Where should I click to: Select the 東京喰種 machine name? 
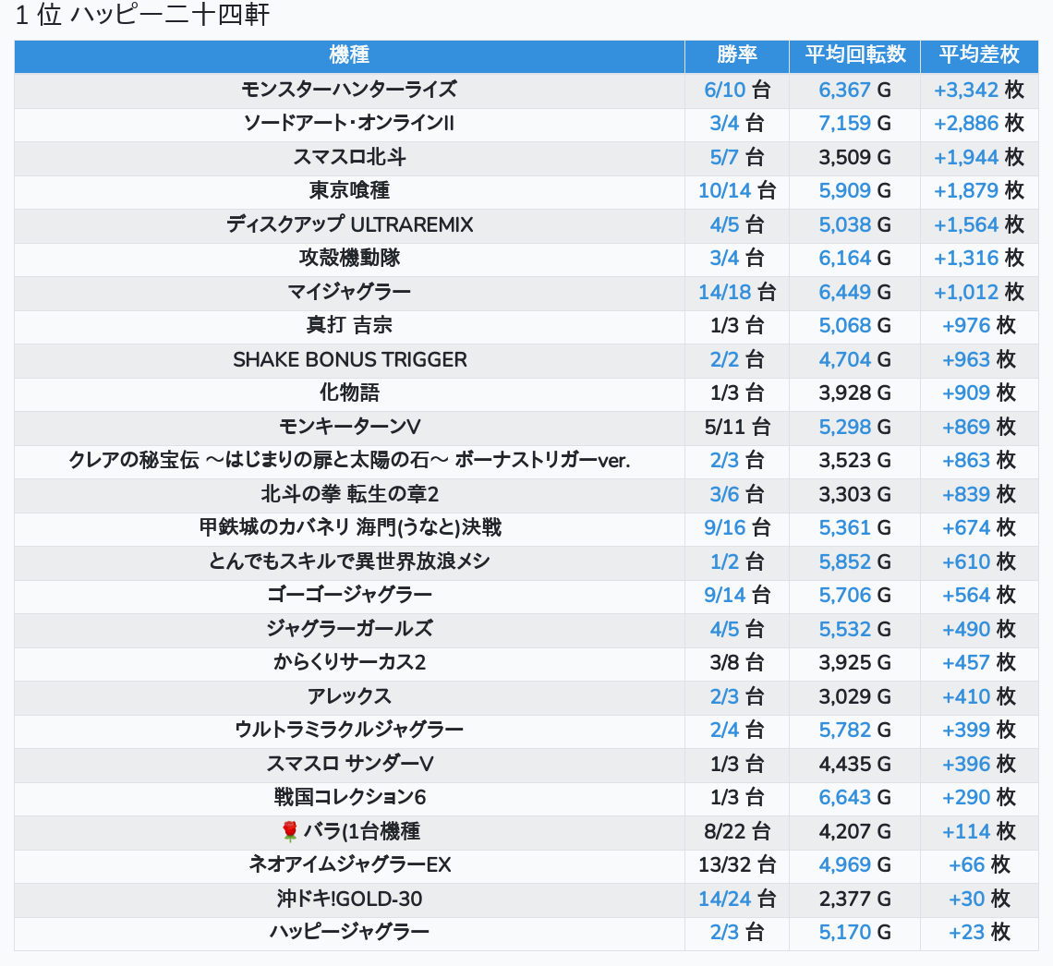point(349,190)
